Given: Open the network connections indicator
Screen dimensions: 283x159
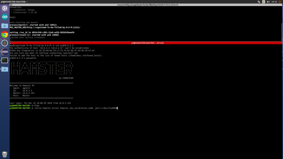Looking at the screenshot, I should [259, 2].
